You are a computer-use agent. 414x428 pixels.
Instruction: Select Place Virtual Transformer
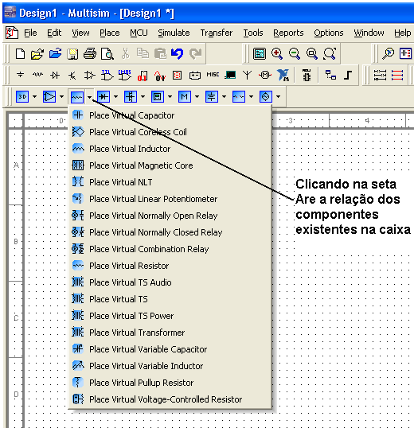click(x=170, y=333)
